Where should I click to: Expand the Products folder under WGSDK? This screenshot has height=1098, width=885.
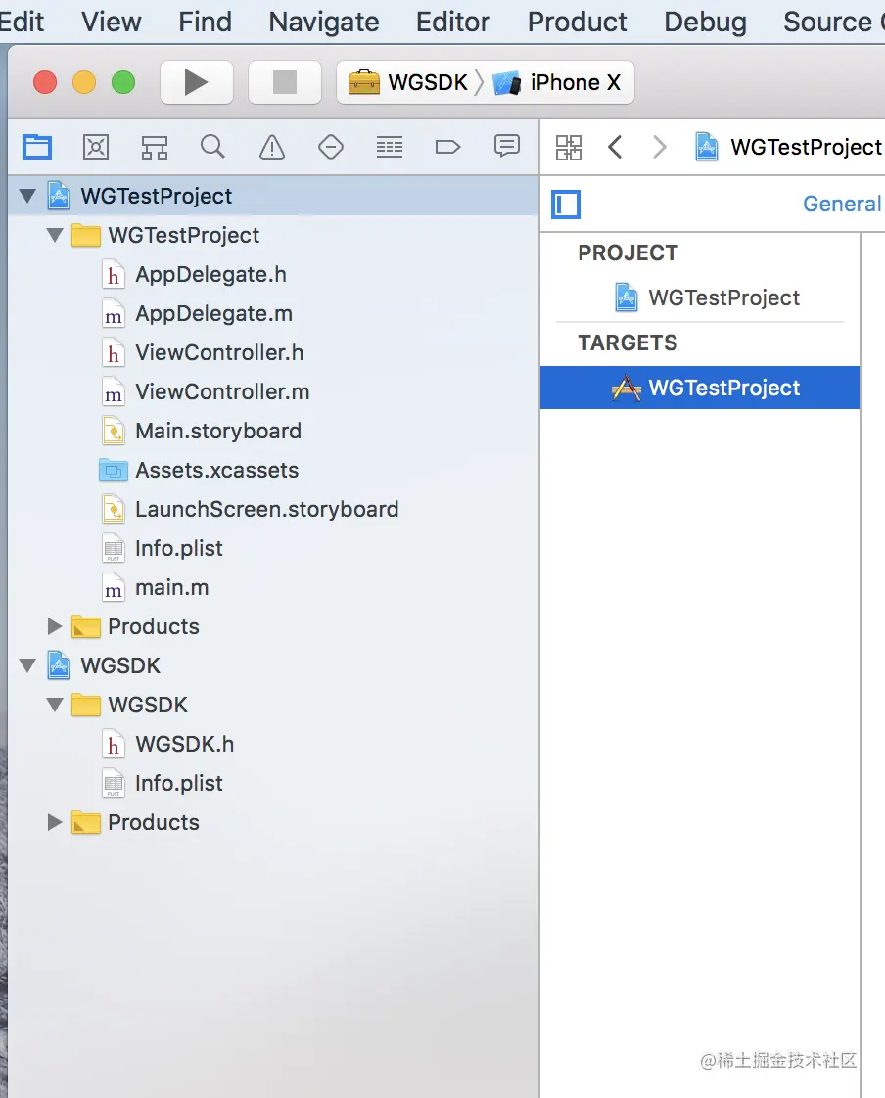click(x=55, y=822)
